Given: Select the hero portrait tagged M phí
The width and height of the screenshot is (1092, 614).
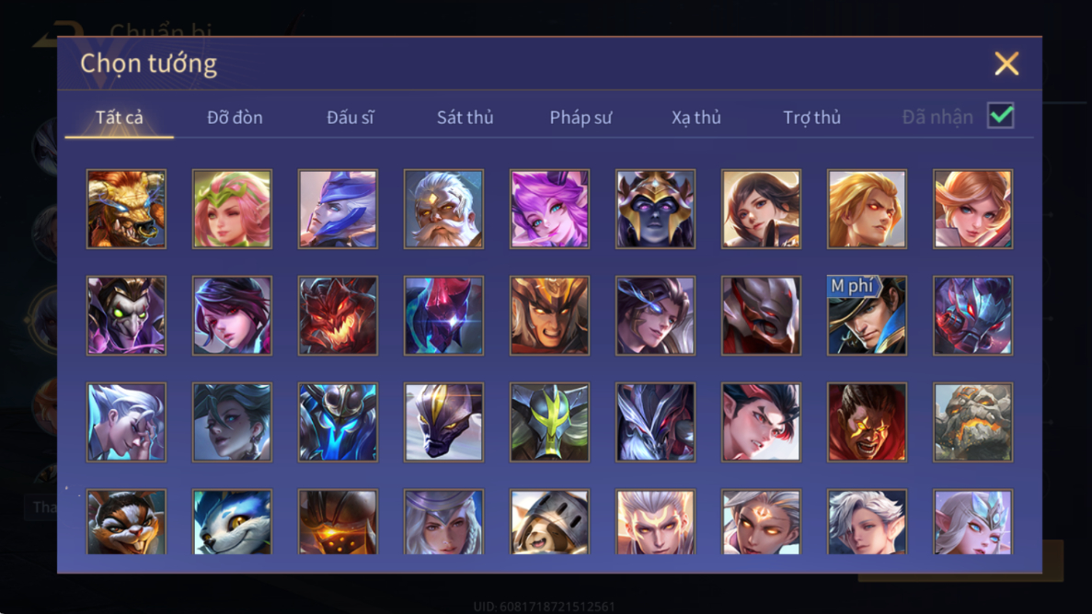Looking at the screenshot, I should pyautogui.click(x=867, y=315).
